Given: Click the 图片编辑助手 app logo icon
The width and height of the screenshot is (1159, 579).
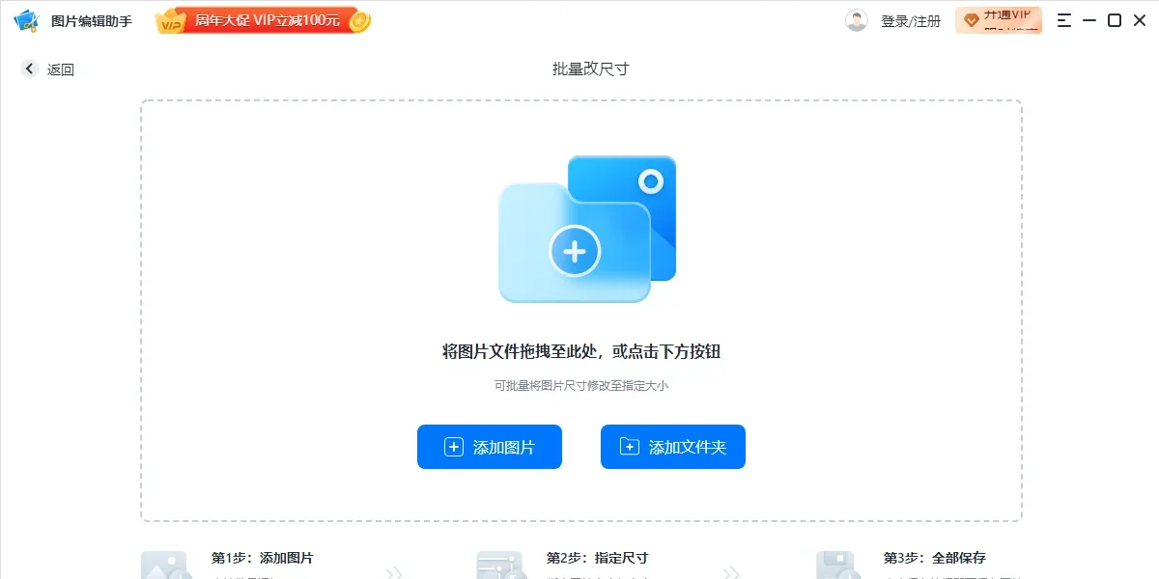Looking at the screenshot, I should pos(26,20).
